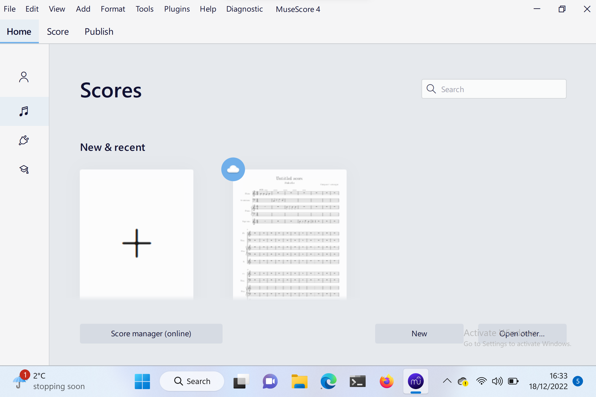
Task: Open the Account page via person icon
Action: 24,77
